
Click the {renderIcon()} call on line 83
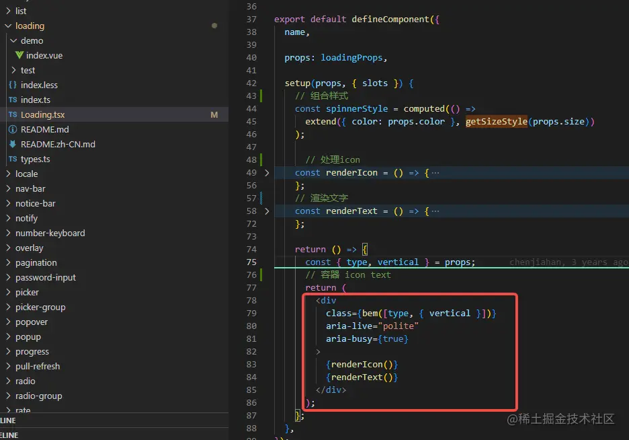click(x=362, y=365)
